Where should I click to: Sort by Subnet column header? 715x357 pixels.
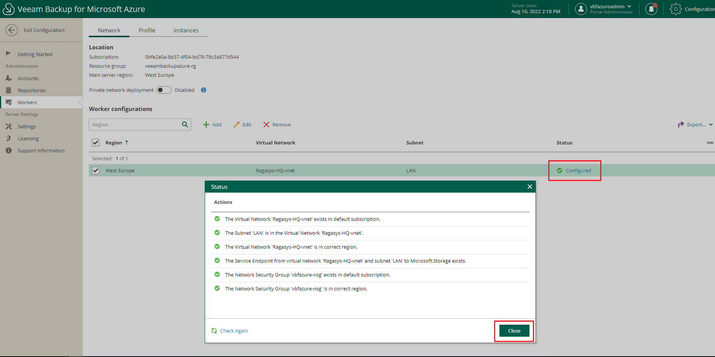tap(415, 143)
